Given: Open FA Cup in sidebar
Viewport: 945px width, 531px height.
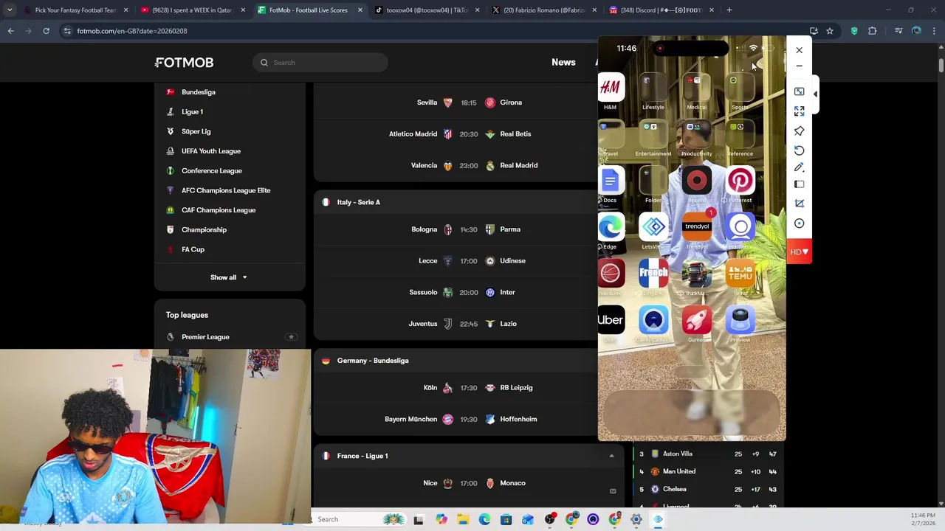Looking at the screenshot, I should [193, 249].
